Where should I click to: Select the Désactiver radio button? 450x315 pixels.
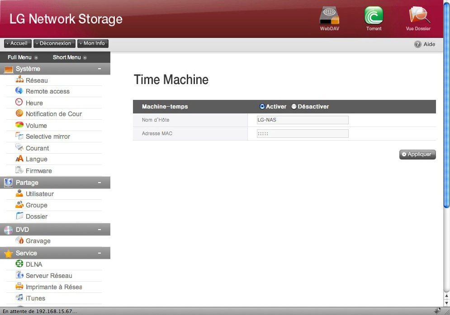(x=294, y=107)
